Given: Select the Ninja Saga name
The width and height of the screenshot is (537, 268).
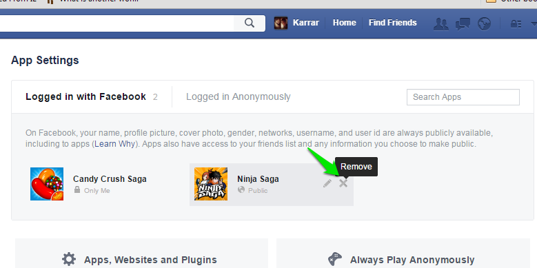Looking at the screenshot, I should [x=258, y=179].
